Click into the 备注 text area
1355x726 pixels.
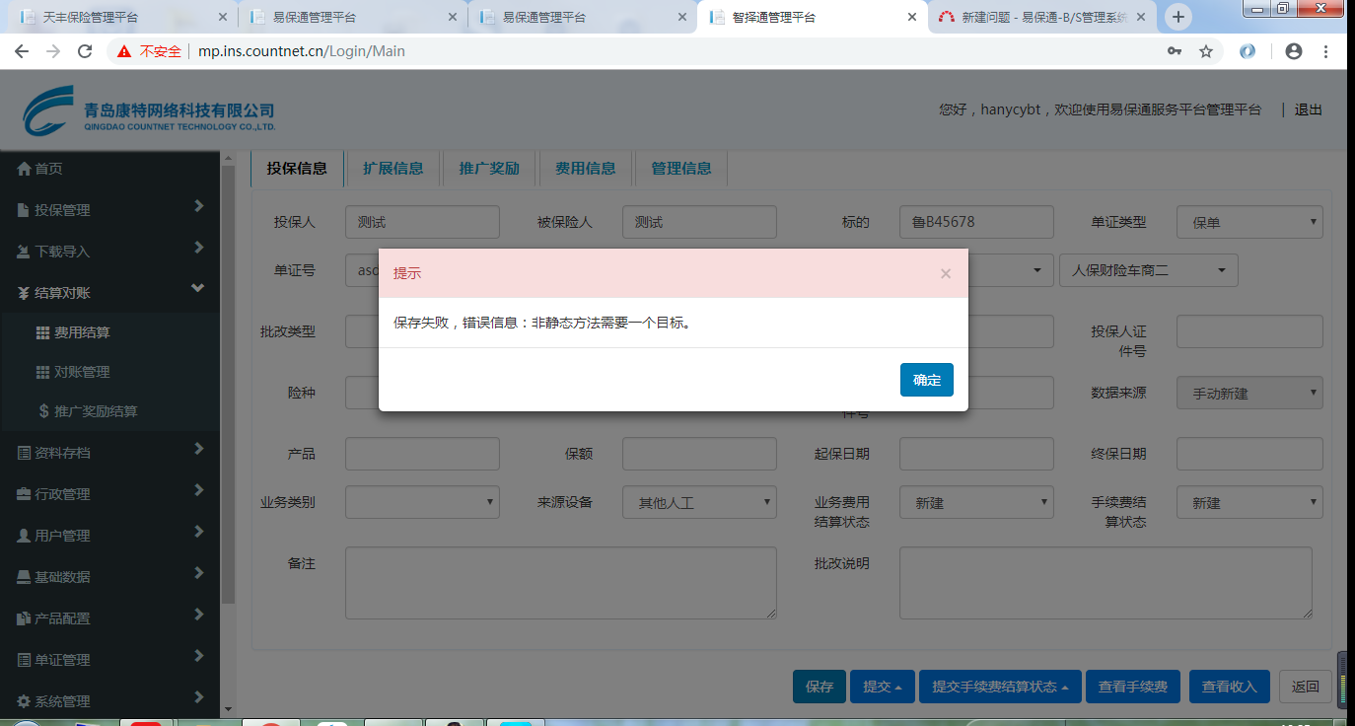click(x=560, y=582)
